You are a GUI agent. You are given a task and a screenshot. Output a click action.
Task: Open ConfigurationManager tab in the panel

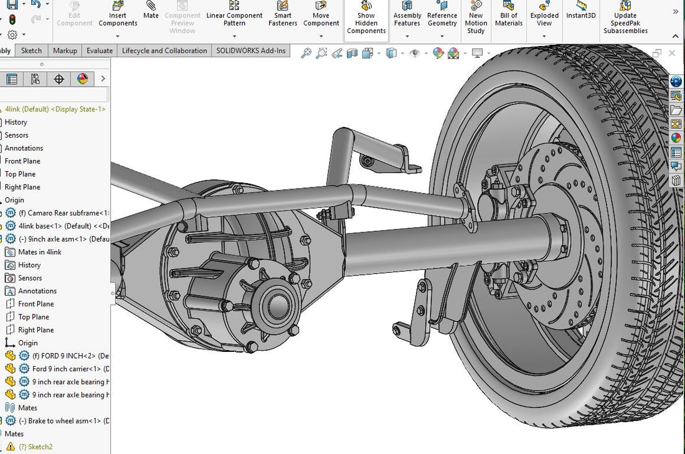point(35,79)
